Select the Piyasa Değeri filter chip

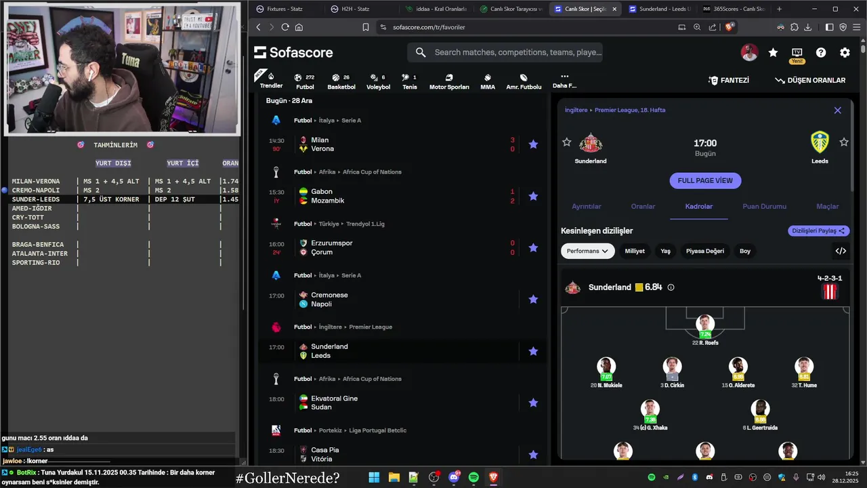[x=705, y=251]
